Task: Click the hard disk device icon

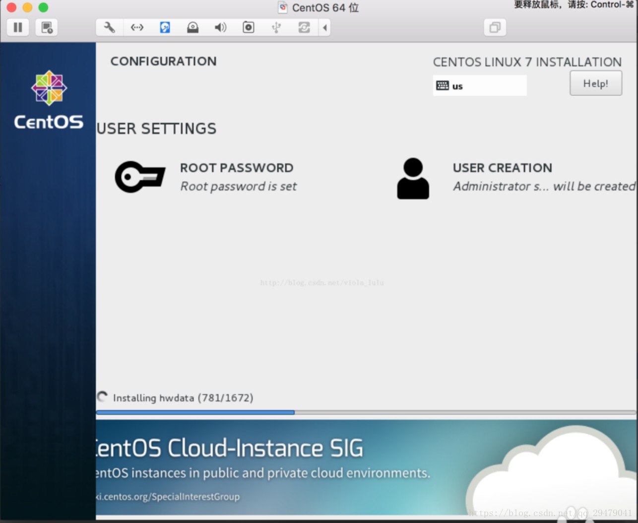Action: pyautogui.click(x=165, y=27)
